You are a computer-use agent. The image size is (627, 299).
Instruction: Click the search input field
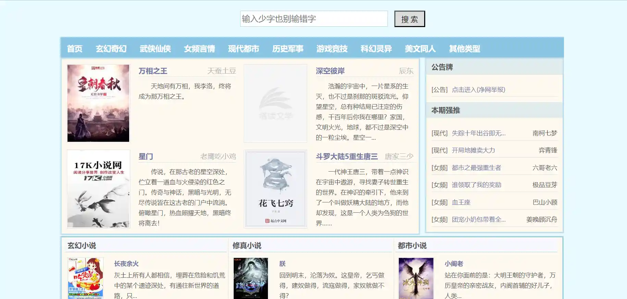click(x=314, y=19)
